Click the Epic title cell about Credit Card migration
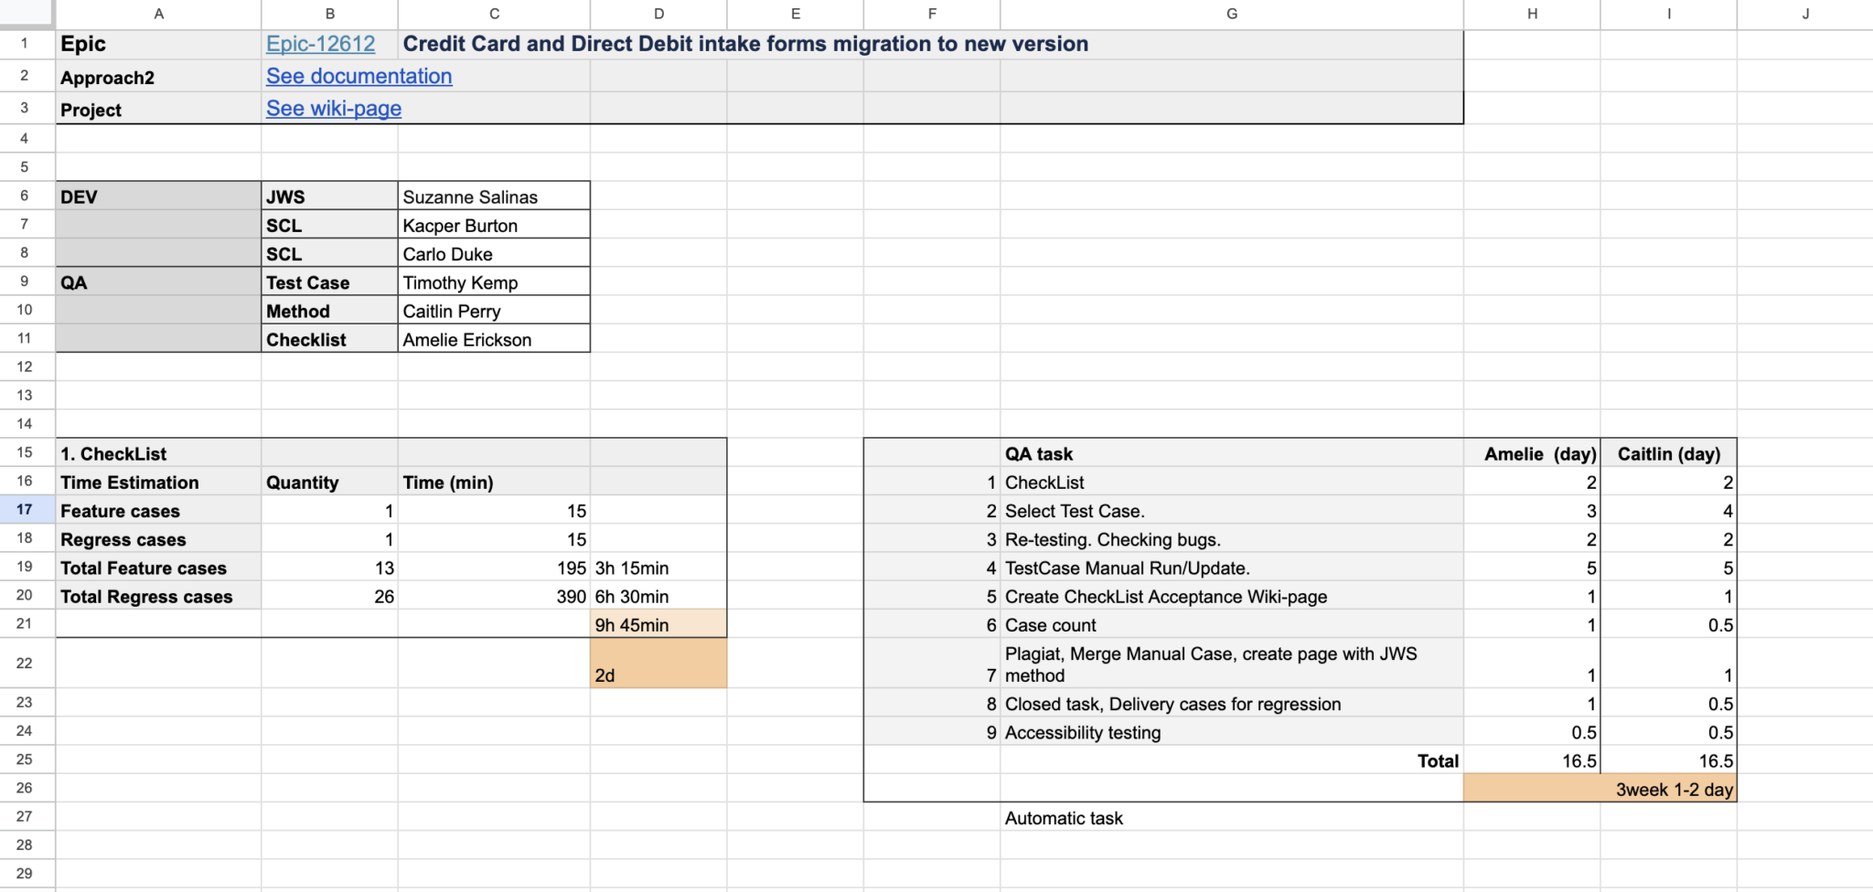This screenshot has height=892, width=1873. coord(745,44)
